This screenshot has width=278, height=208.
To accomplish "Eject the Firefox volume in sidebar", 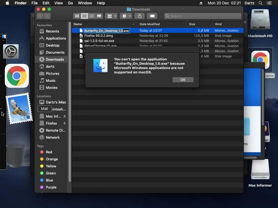I will [x=65, y=123].
